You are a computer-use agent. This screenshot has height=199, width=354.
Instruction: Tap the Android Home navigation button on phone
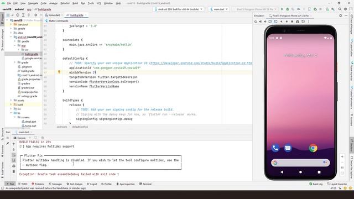[x=300, y=172]
